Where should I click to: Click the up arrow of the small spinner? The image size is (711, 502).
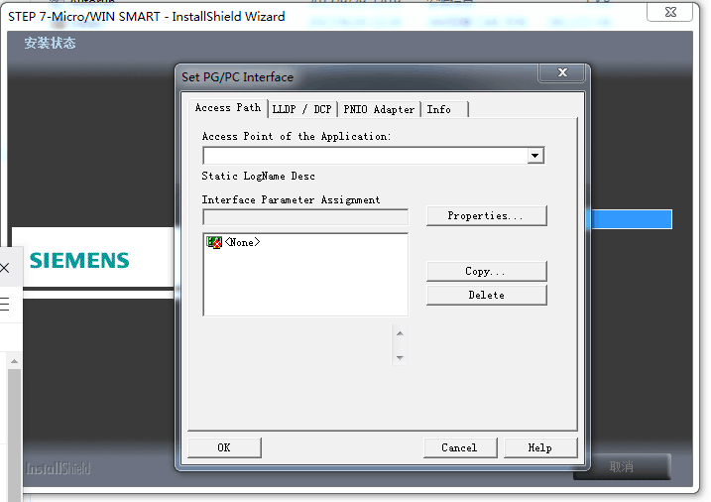pyautogui.click(x=400, y=333)
